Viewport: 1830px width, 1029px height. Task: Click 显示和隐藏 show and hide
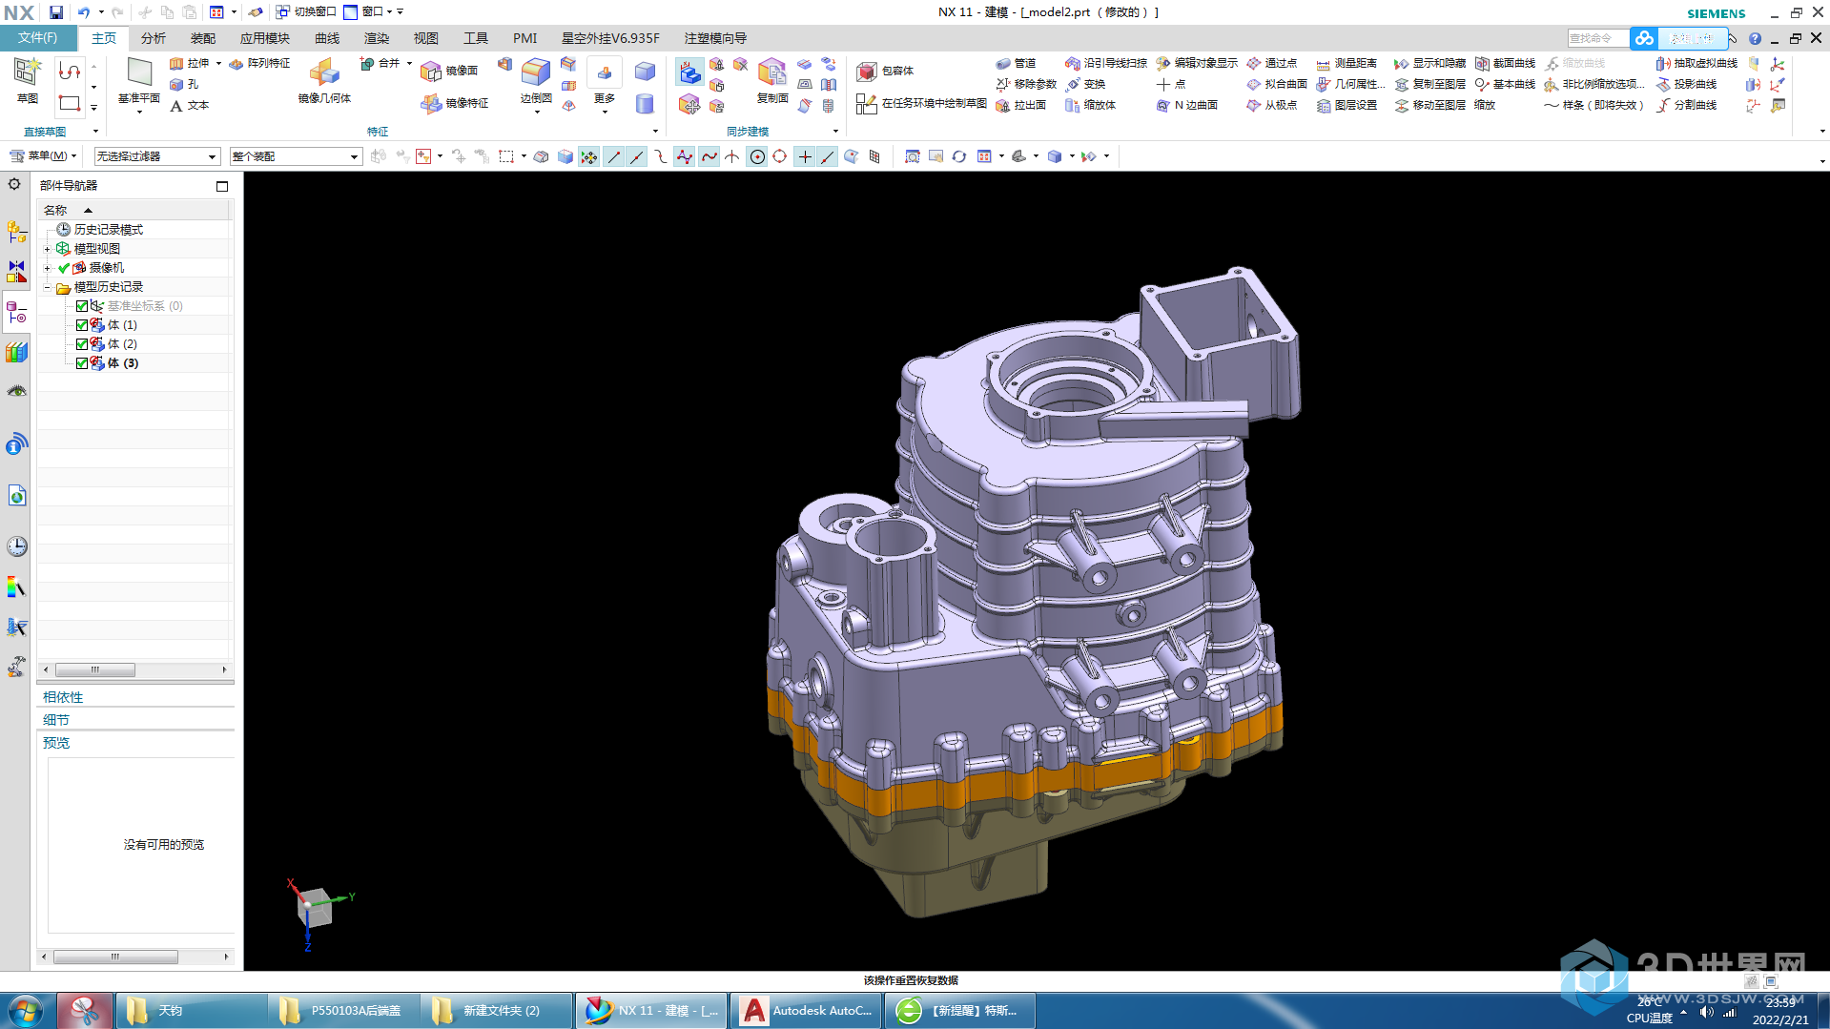pyautogui.click(x=1429, y=64)
